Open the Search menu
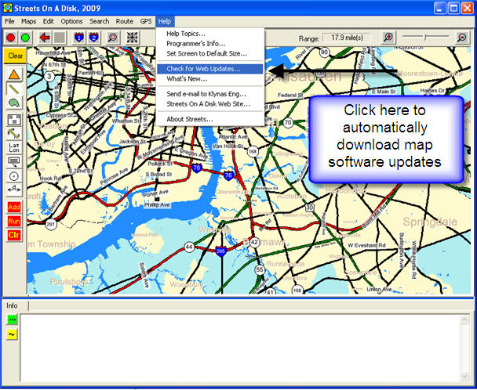Screen dimensions: 477x390 pyautogui.click(x=99, y=21)
